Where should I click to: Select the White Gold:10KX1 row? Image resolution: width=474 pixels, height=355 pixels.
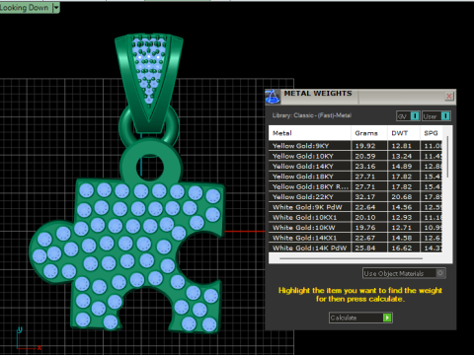pyautogui.click(x=355, y=217)
